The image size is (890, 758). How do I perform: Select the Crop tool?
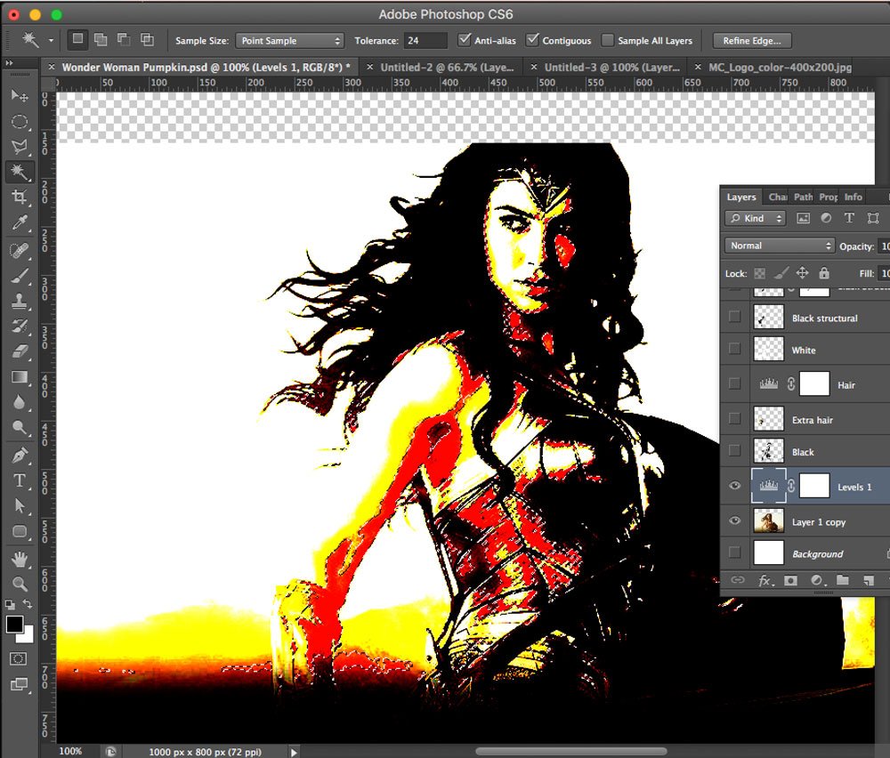click(20, 197)
